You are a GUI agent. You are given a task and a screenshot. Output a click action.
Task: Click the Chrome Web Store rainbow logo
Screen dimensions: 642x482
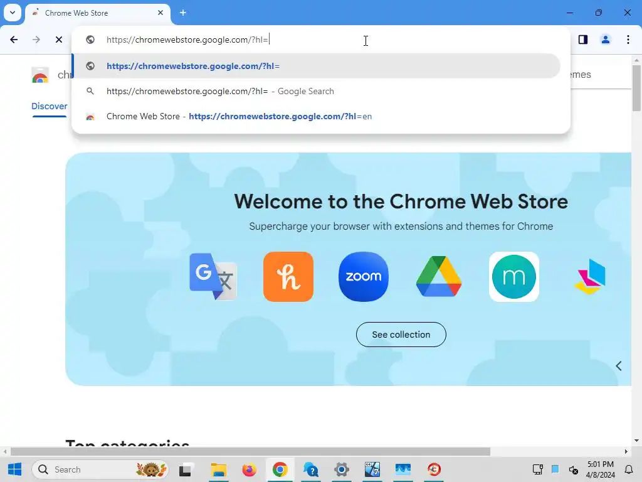click(40, 75)
